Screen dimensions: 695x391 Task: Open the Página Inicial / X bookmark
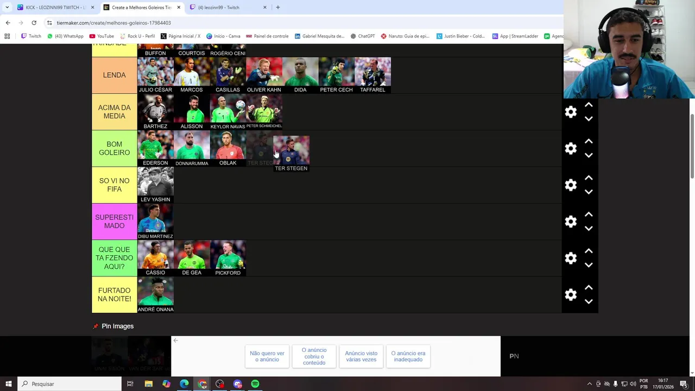pyautogui.click(x=181, y=36)
